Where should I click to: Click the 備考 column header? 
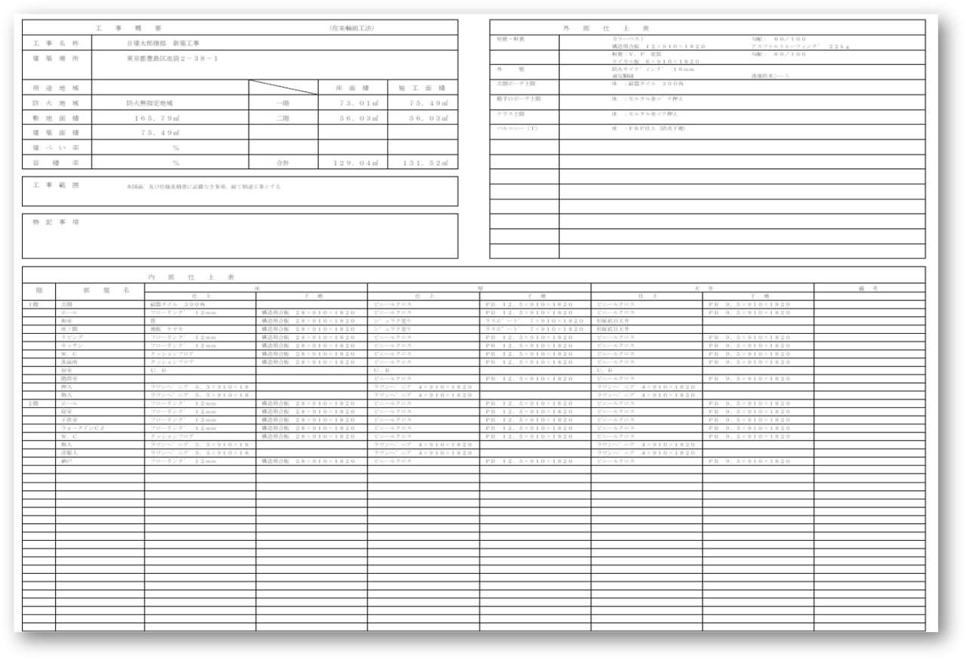(x=870, y=288)
